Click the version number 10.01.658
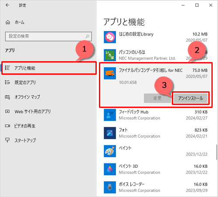The image size is (218, 197). click(x=128, y=83)
